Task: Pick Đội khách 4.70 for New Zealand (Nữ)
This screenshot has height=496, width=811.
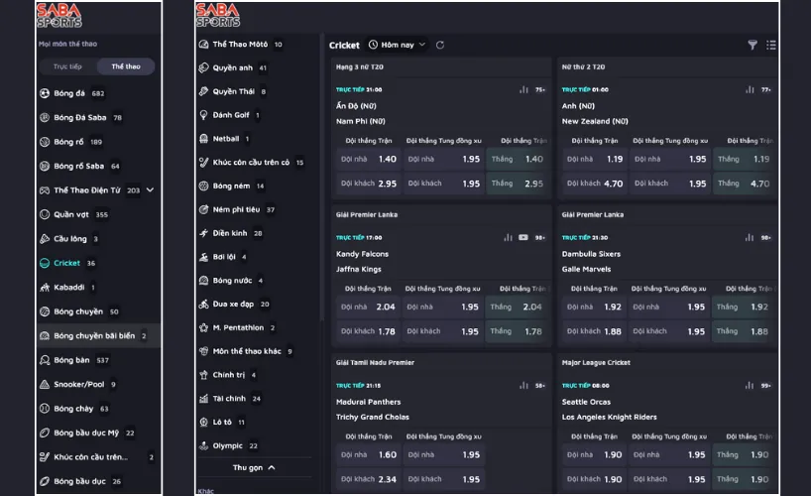Action: click(x=595, y=184)
